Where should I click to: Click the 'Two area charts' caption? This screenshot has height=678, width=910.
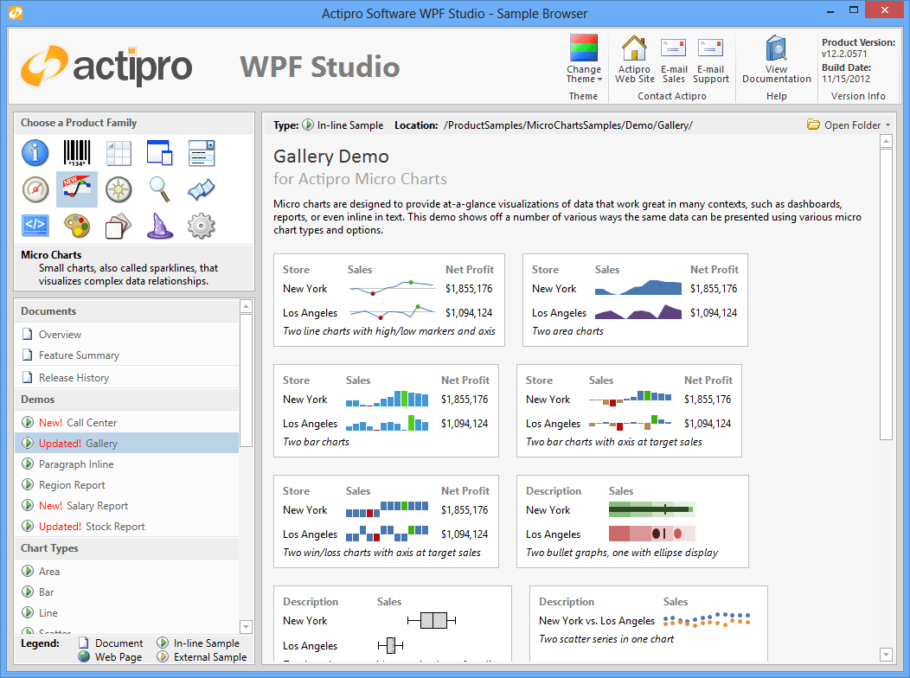pos(567,331)
